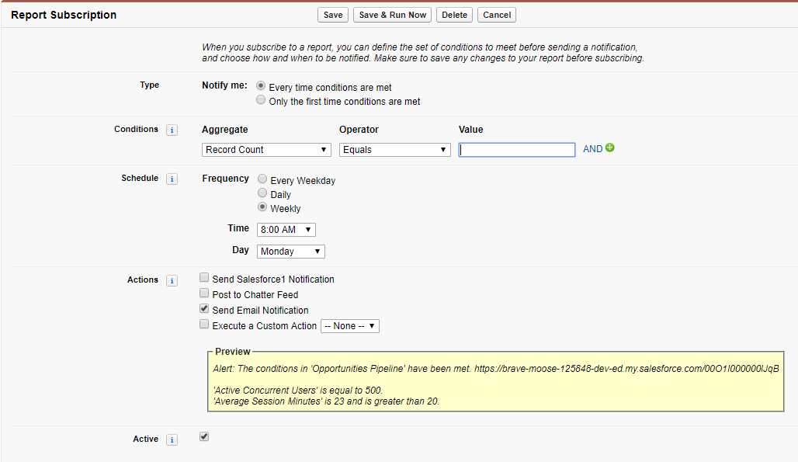
Task: Choose 'Only the first time conditions are met'
Action: tap(261, 101)
